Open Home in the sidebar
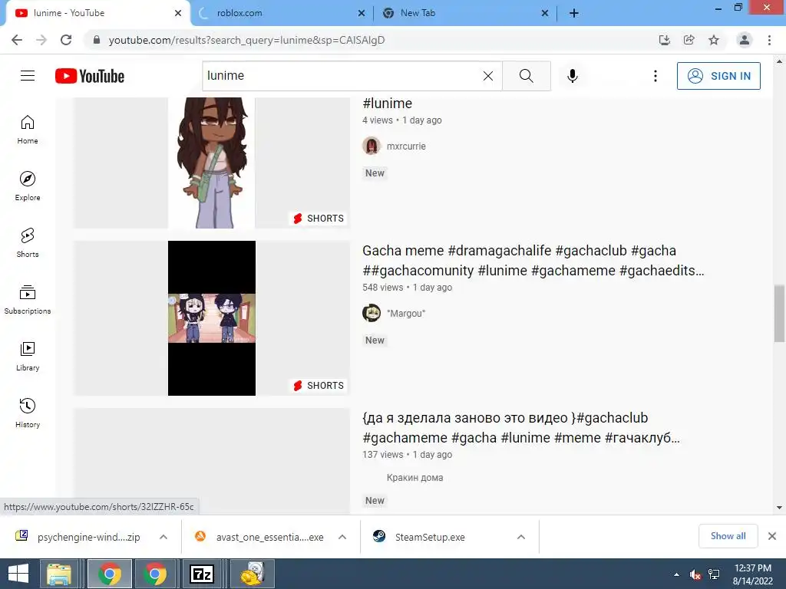Image resolution: width=786 pixels, height=589 pixels. 28,130
